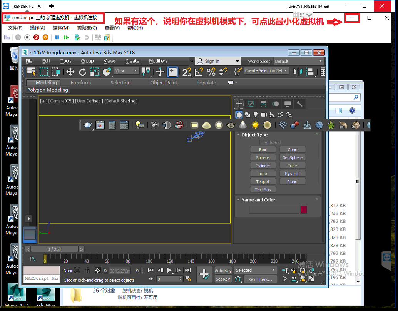Click the Teapot button
398x311 pixels.
pyautogui.click(x=263, y=182)
